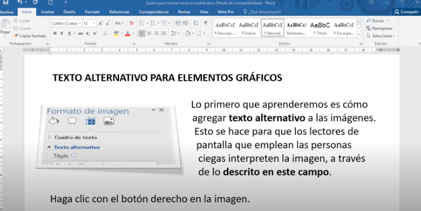Expand the styles gallery with More arrow
The height and width of the screenshot is (211, 421).
pos(358,35)
